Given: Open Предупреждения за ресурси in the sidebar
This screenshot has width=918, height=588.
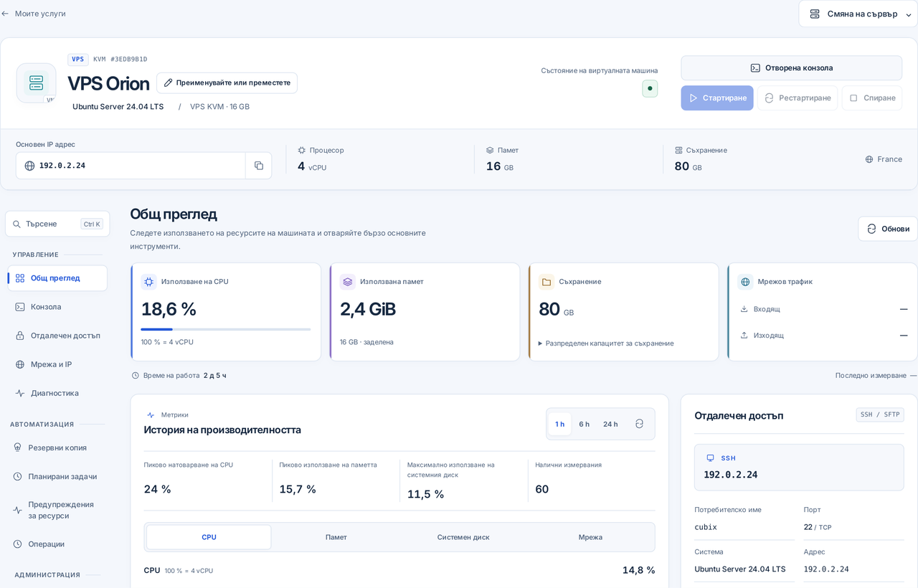Looking at the screenshot, I should 57,510.
